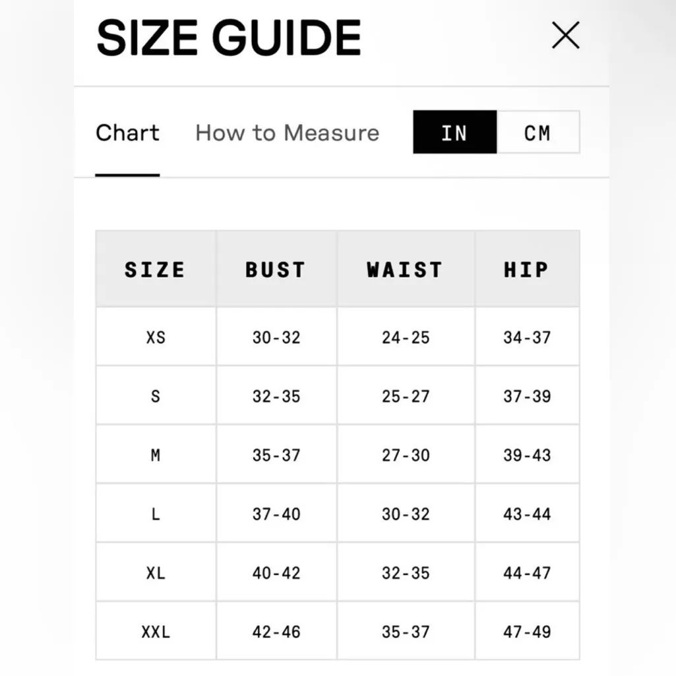
Task: Select the XL size row label
Action: pos(156,572)
